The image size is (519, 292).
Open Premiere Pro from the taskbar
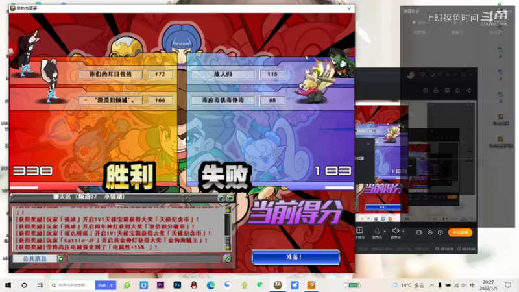[160, 285]
